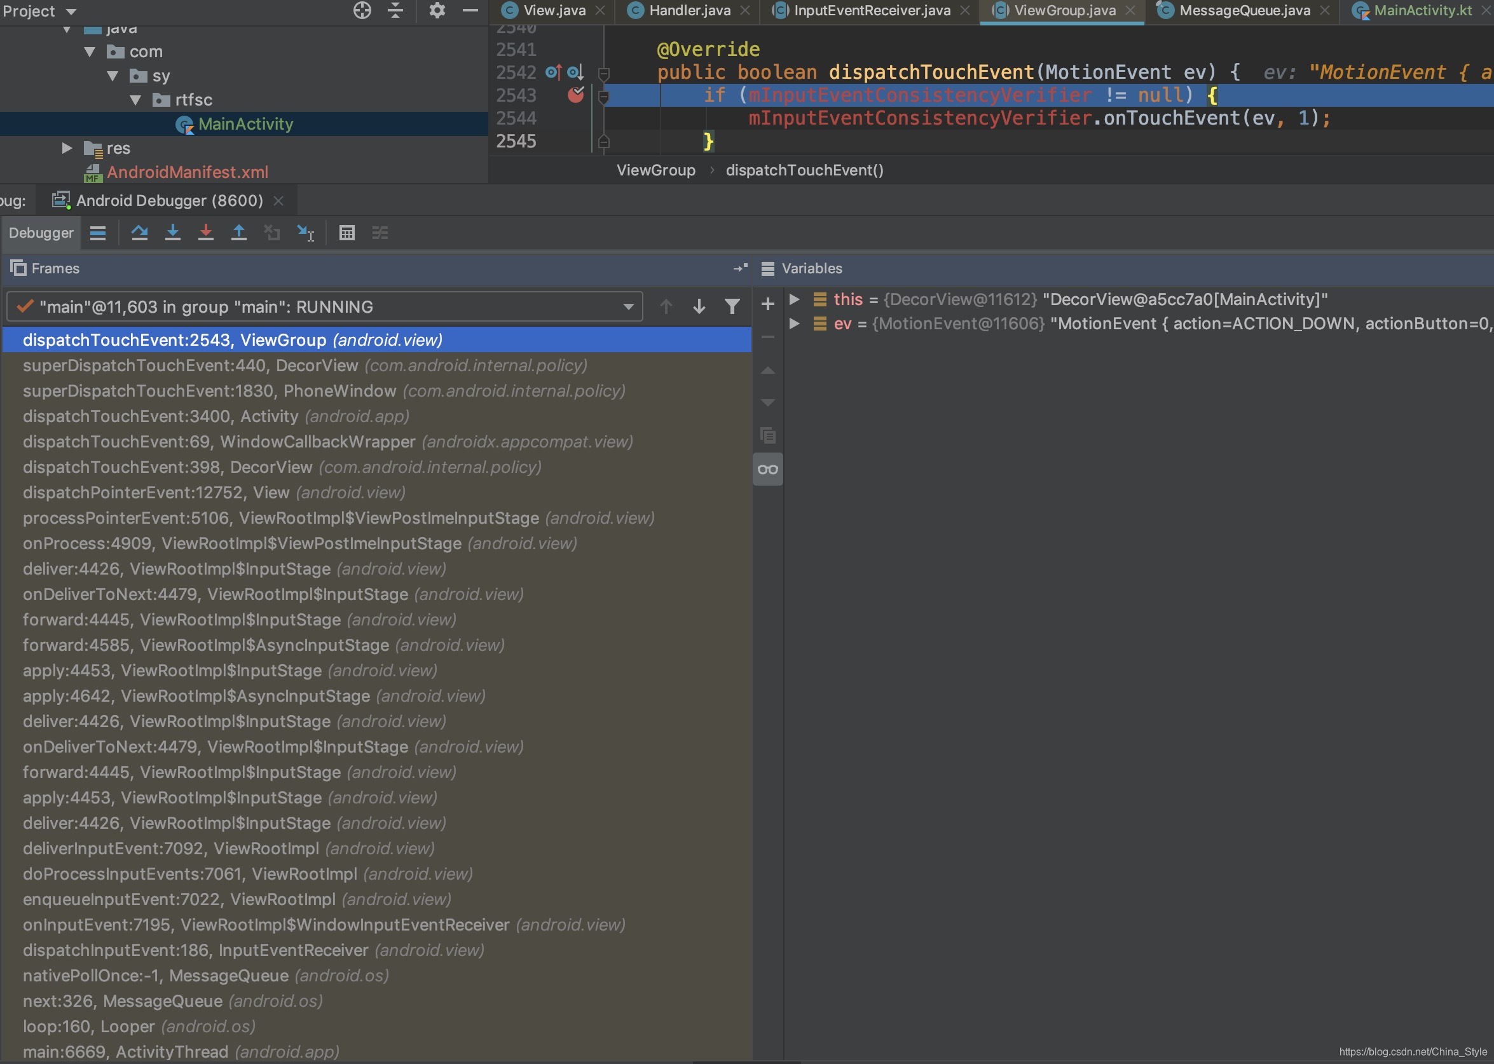Viewport: 1494px width, 1064px height.
Task: Hide the Project panel with minus icon
Action: (470, 10)
